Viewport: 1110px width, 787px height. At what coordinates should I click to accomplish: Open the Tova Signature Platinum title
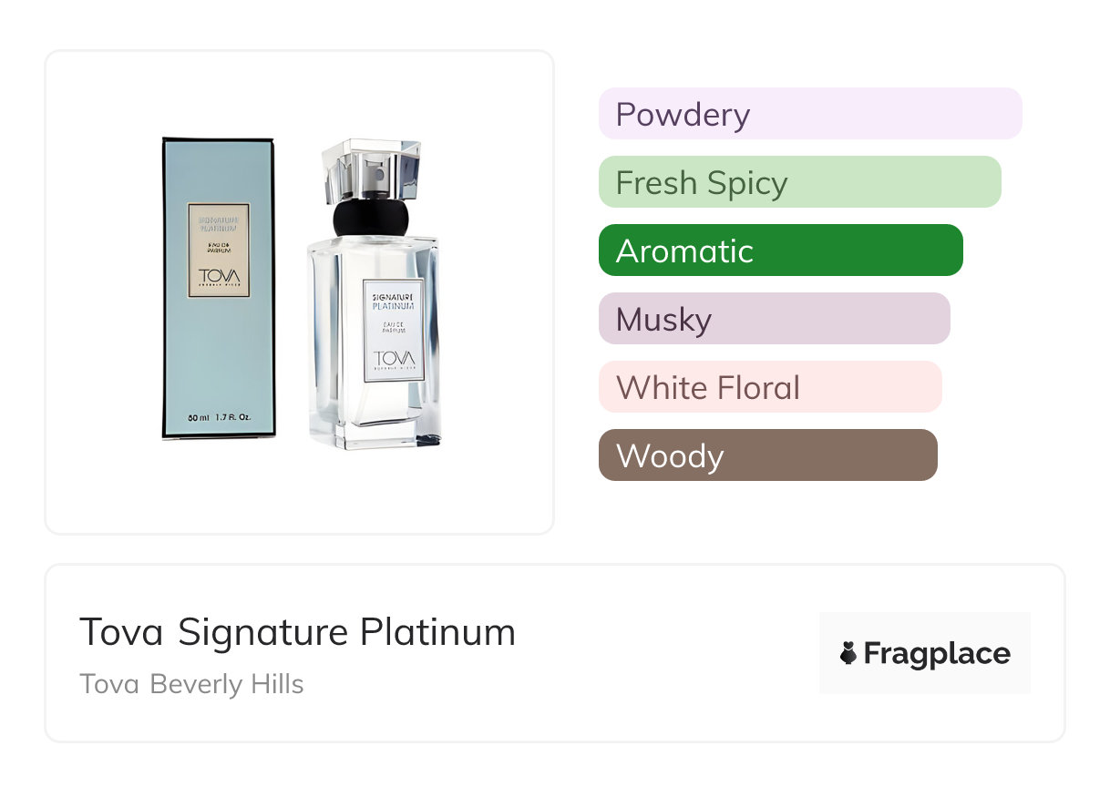pos(297,632)
